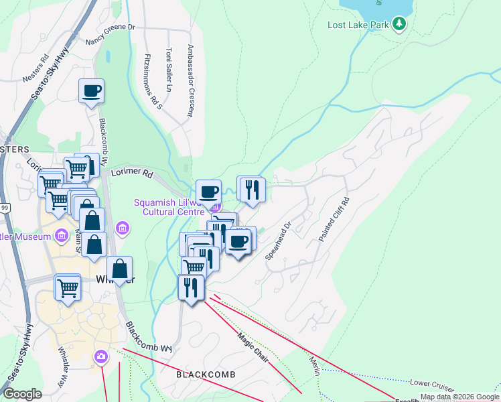This screenshot has width=501, height=402.
Task: Select the Squamish Lil'wat Cultural Centre label
Action: point(169,207)
